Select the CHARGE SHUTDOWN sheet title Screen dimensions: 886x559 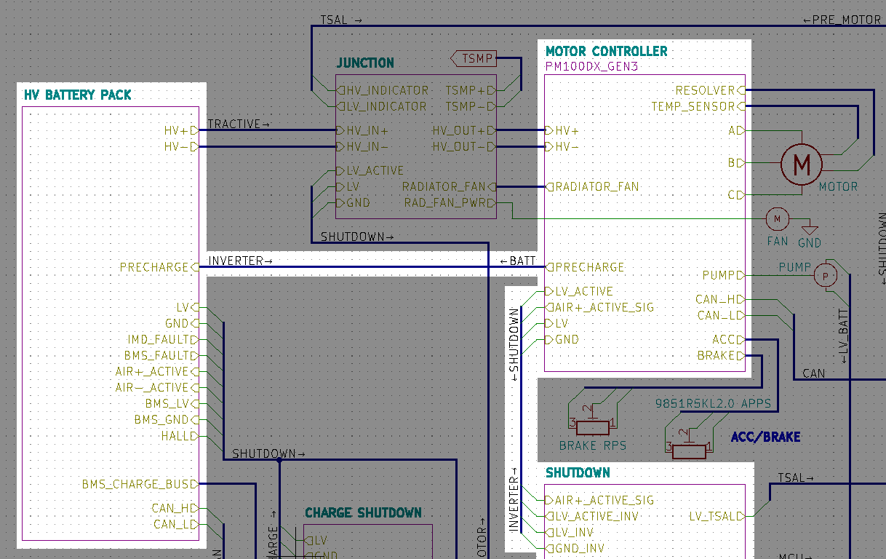pos(363,513)
